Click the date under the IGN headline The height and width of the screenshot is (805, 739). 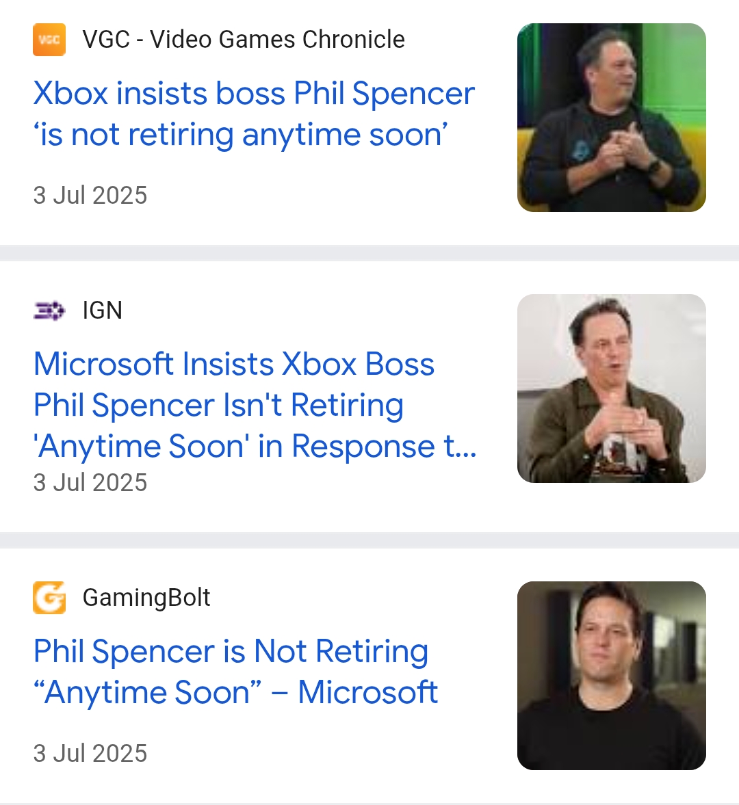tap(90, 483)
